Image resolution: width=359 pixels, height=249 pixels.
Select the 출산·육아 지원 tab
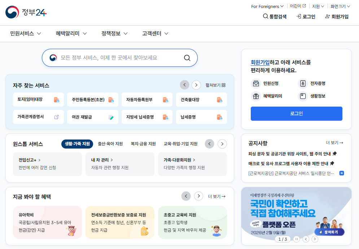click(110, 144)
